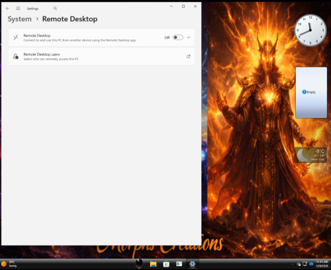Open the pinned app next to the Store icon
The height and width of the screenshot is (270, 331).
(179, 264)
